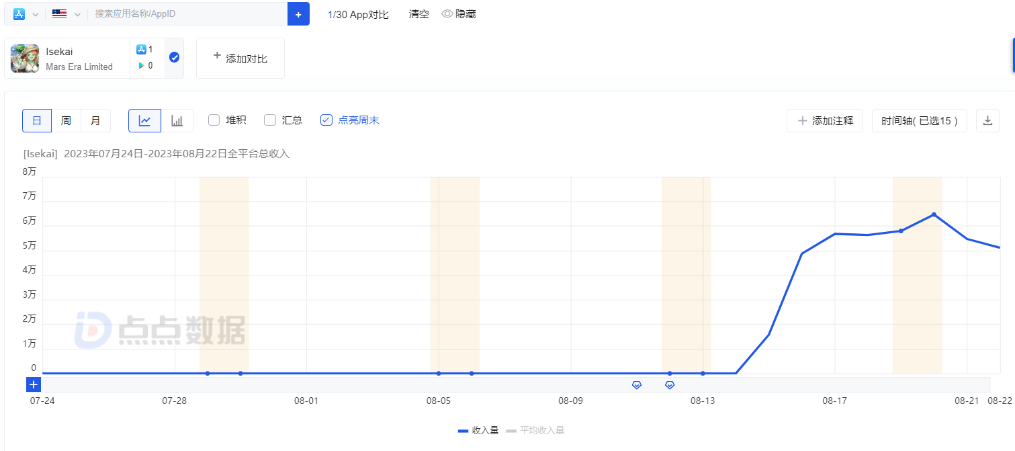1015x451 pixels.
Task: Click the diamond marker near 08-11
Action: pos(637,385)
